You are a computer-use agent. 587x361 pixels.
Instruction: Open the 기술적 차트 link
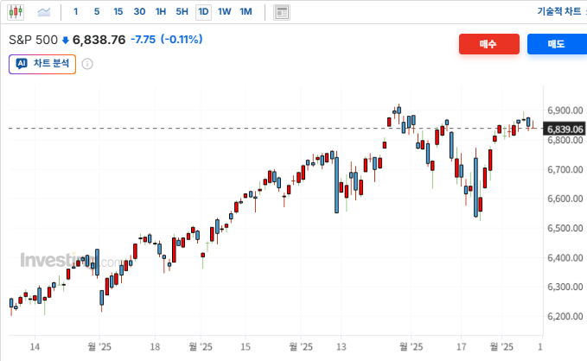559,11
